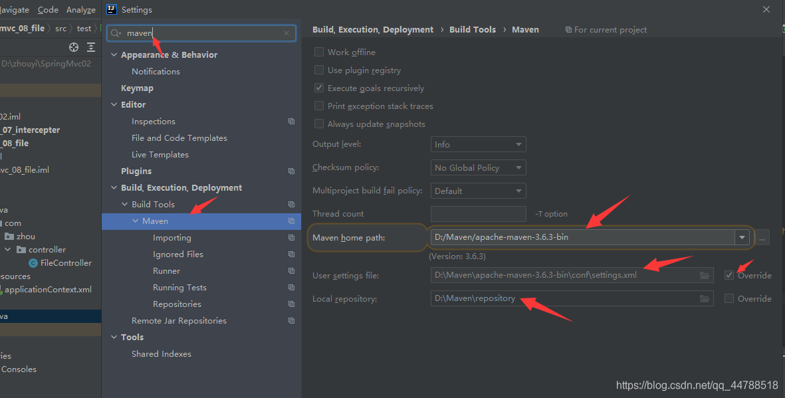
Task: Collapse Appearance & Behavior section
Action: point(114,54)
